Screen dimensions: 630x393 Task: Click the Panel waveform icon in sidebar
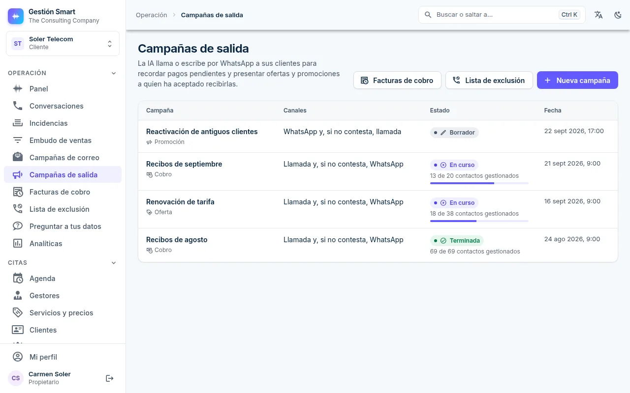click(x=18, y=89)
